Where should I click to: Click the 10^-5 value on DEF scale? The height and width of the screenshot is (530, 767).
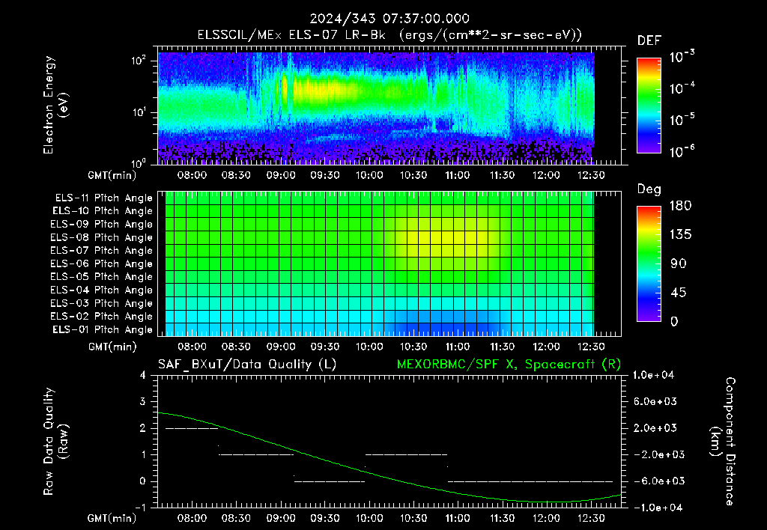pos(682,120)
